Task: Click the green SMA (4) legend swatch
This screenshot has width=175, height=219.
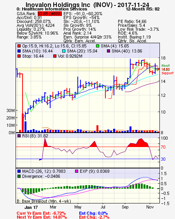Action: coord(98,46)
